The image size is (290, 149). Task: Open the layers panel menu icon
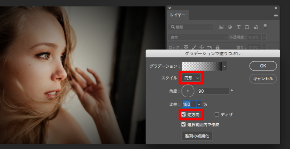[x=276, y=15]
